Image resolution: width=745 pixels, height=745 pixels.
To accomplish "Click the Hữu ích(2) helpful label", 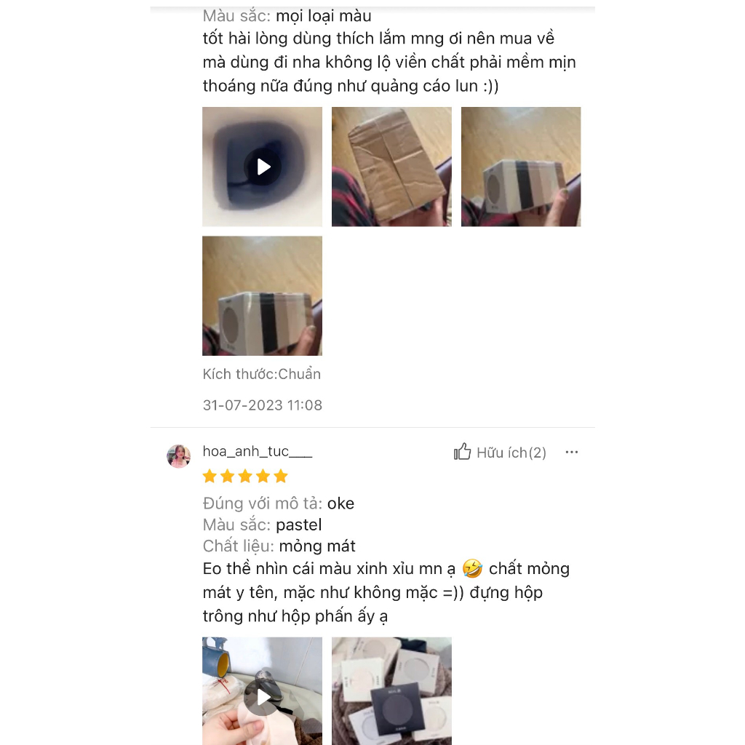I will coord(511,453).
